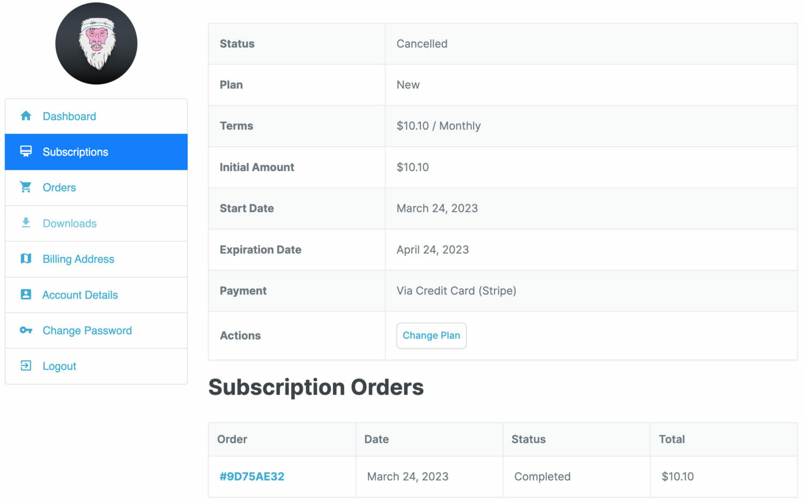
Task: Click the Account Details person icon
Action: [x=26, y=294]
